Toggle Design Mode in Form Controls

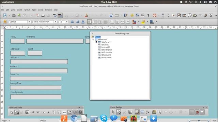point(17,112)
